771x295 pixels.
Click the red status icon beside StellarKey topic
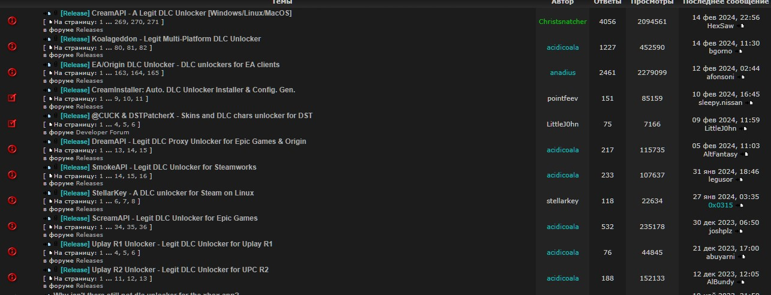click(12, 201)
